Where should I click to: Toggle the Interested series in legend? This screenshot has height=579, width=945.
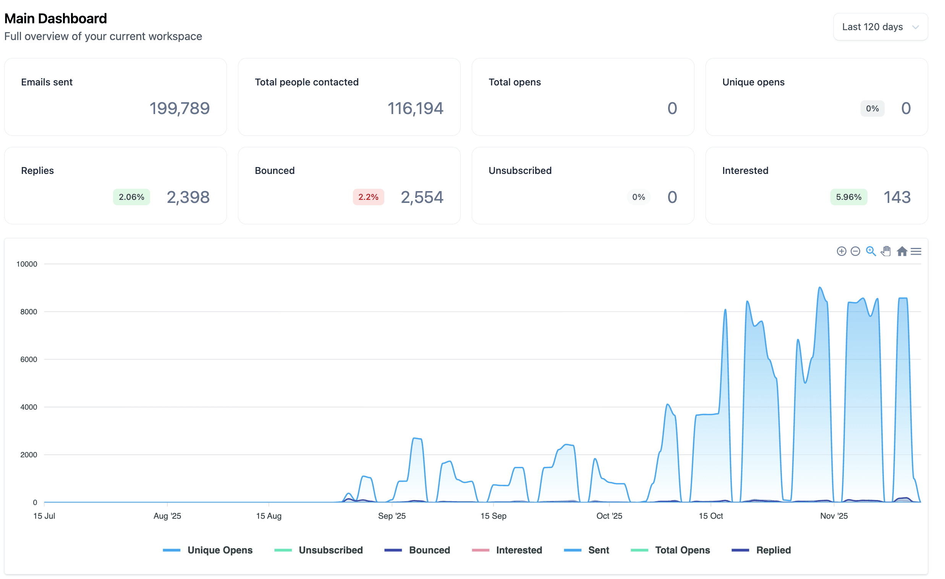(x=506, y=550)
